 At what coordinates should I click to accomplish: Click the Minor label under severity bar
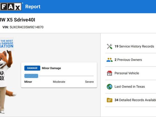[x=28, y=82]
